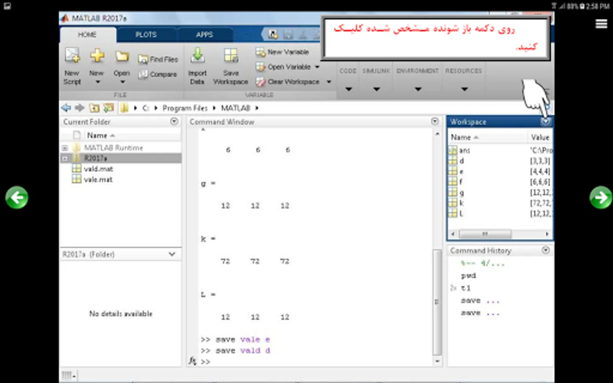The height and width of the screenshot is (383, 613).
Task: Click the Compare files button
Action: 158,74
